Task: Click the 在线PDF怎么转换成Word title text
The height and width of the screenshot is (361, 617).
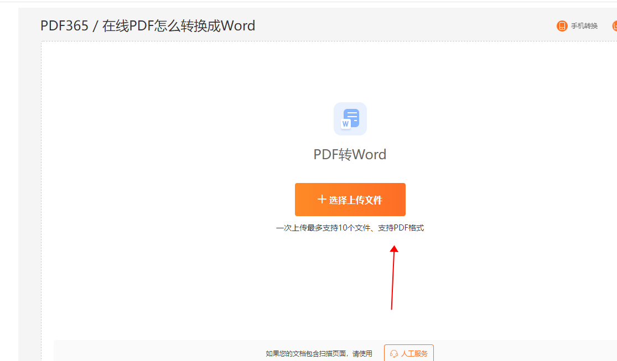Action: pos(179,26)
